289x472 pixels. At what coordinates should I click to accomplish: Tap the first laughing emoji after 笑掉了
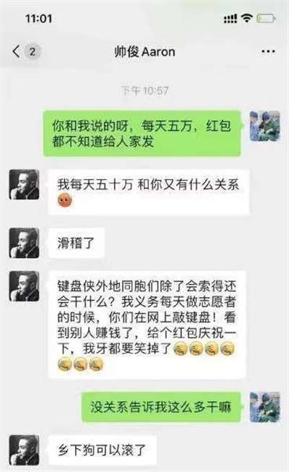coord(181,349)
